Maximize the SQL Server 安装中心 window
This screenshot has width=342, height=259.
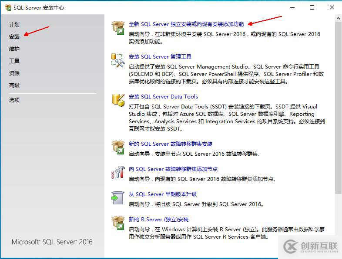tap(312, 8)
